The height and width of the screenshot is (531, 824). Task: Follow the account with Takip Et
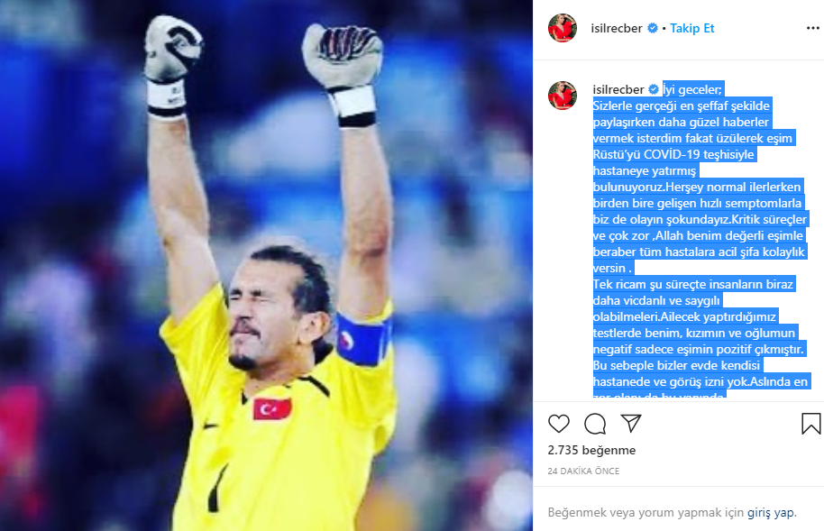[x=692, y=28]
